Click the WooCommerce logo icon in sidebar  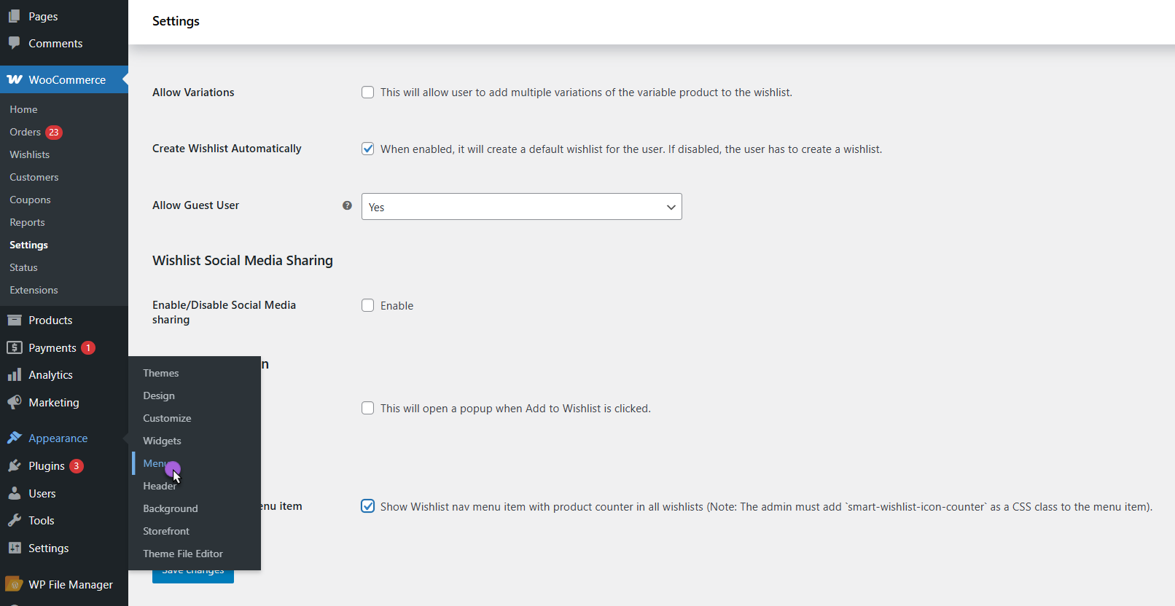tap(15, 80)
